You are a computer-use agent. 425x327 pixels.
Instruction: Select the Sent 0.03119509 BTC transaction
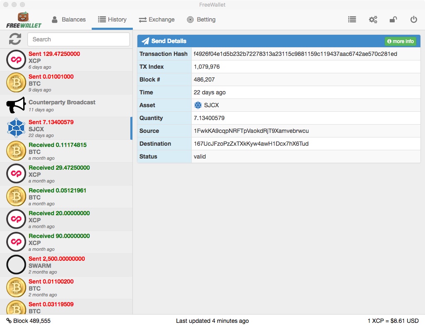point(66,307)
